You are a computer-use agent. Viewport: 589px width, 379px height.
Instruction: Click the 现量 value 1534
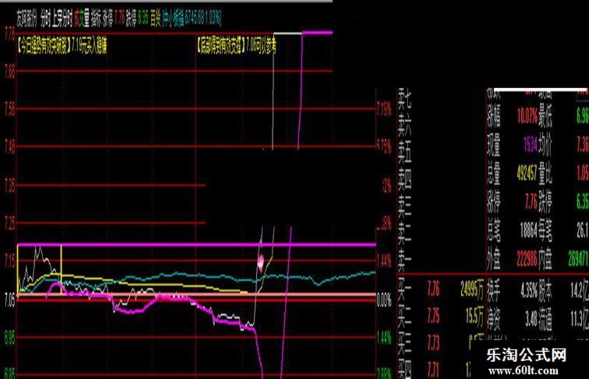[x=530, y=145]
